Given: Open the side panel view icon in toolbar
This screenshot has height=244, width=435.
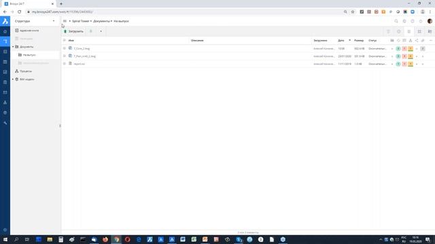Looking at the screenshot, I should tap(430, 32).
